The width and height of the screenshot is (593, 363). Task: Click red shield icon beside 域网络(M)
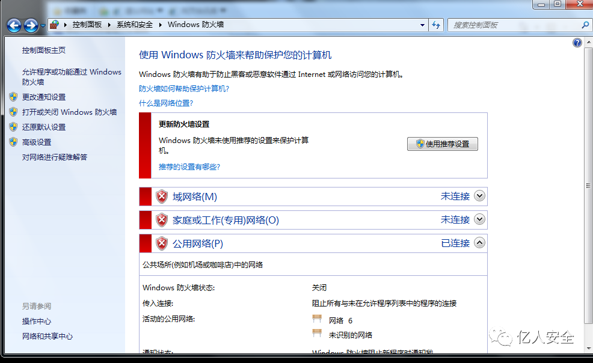tap(162, 197)
